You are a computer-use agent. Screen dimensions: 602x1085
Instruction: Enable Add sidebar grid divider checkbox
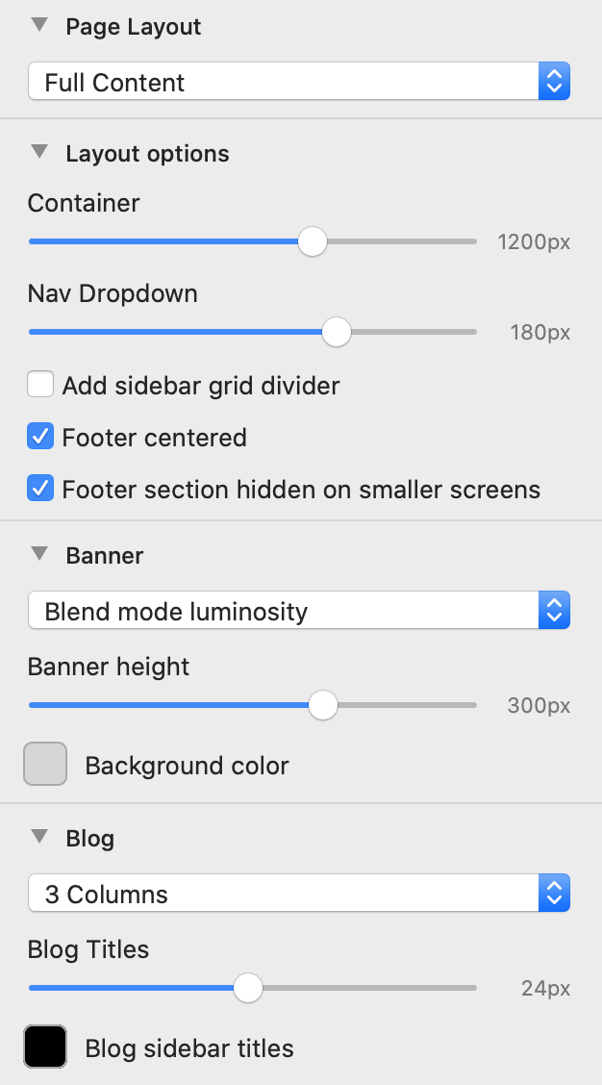point(40,386)
